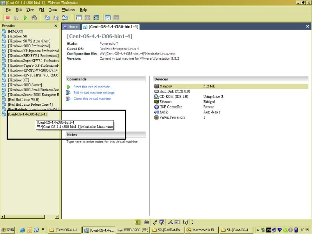
Task: Click Start this virtual machine
Action: pyautogui.click(x=92, y=87)
